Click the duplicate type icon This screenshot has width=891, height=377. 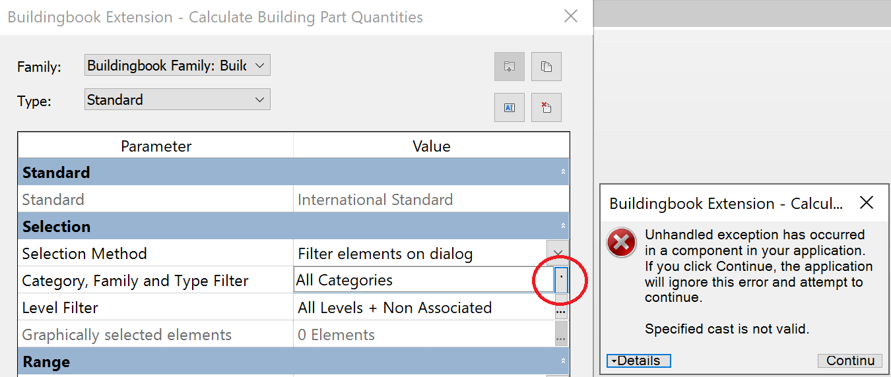click(x=546, y=67)
